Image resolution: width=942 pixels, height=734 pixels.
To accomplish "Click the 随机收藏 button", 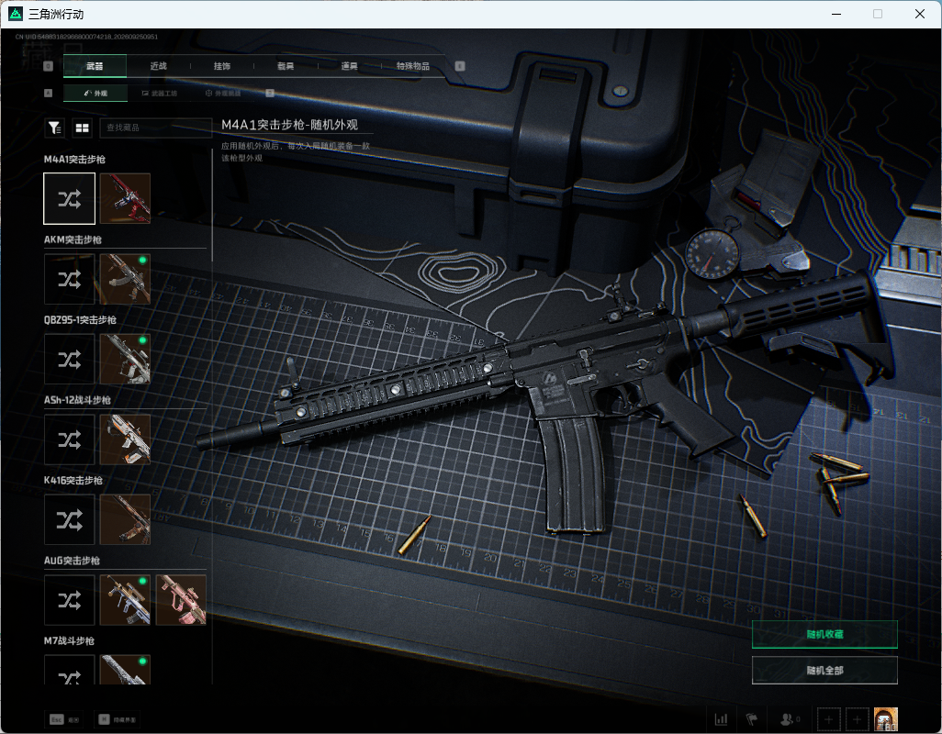I will pyautogui.click(x=824, y=634).
